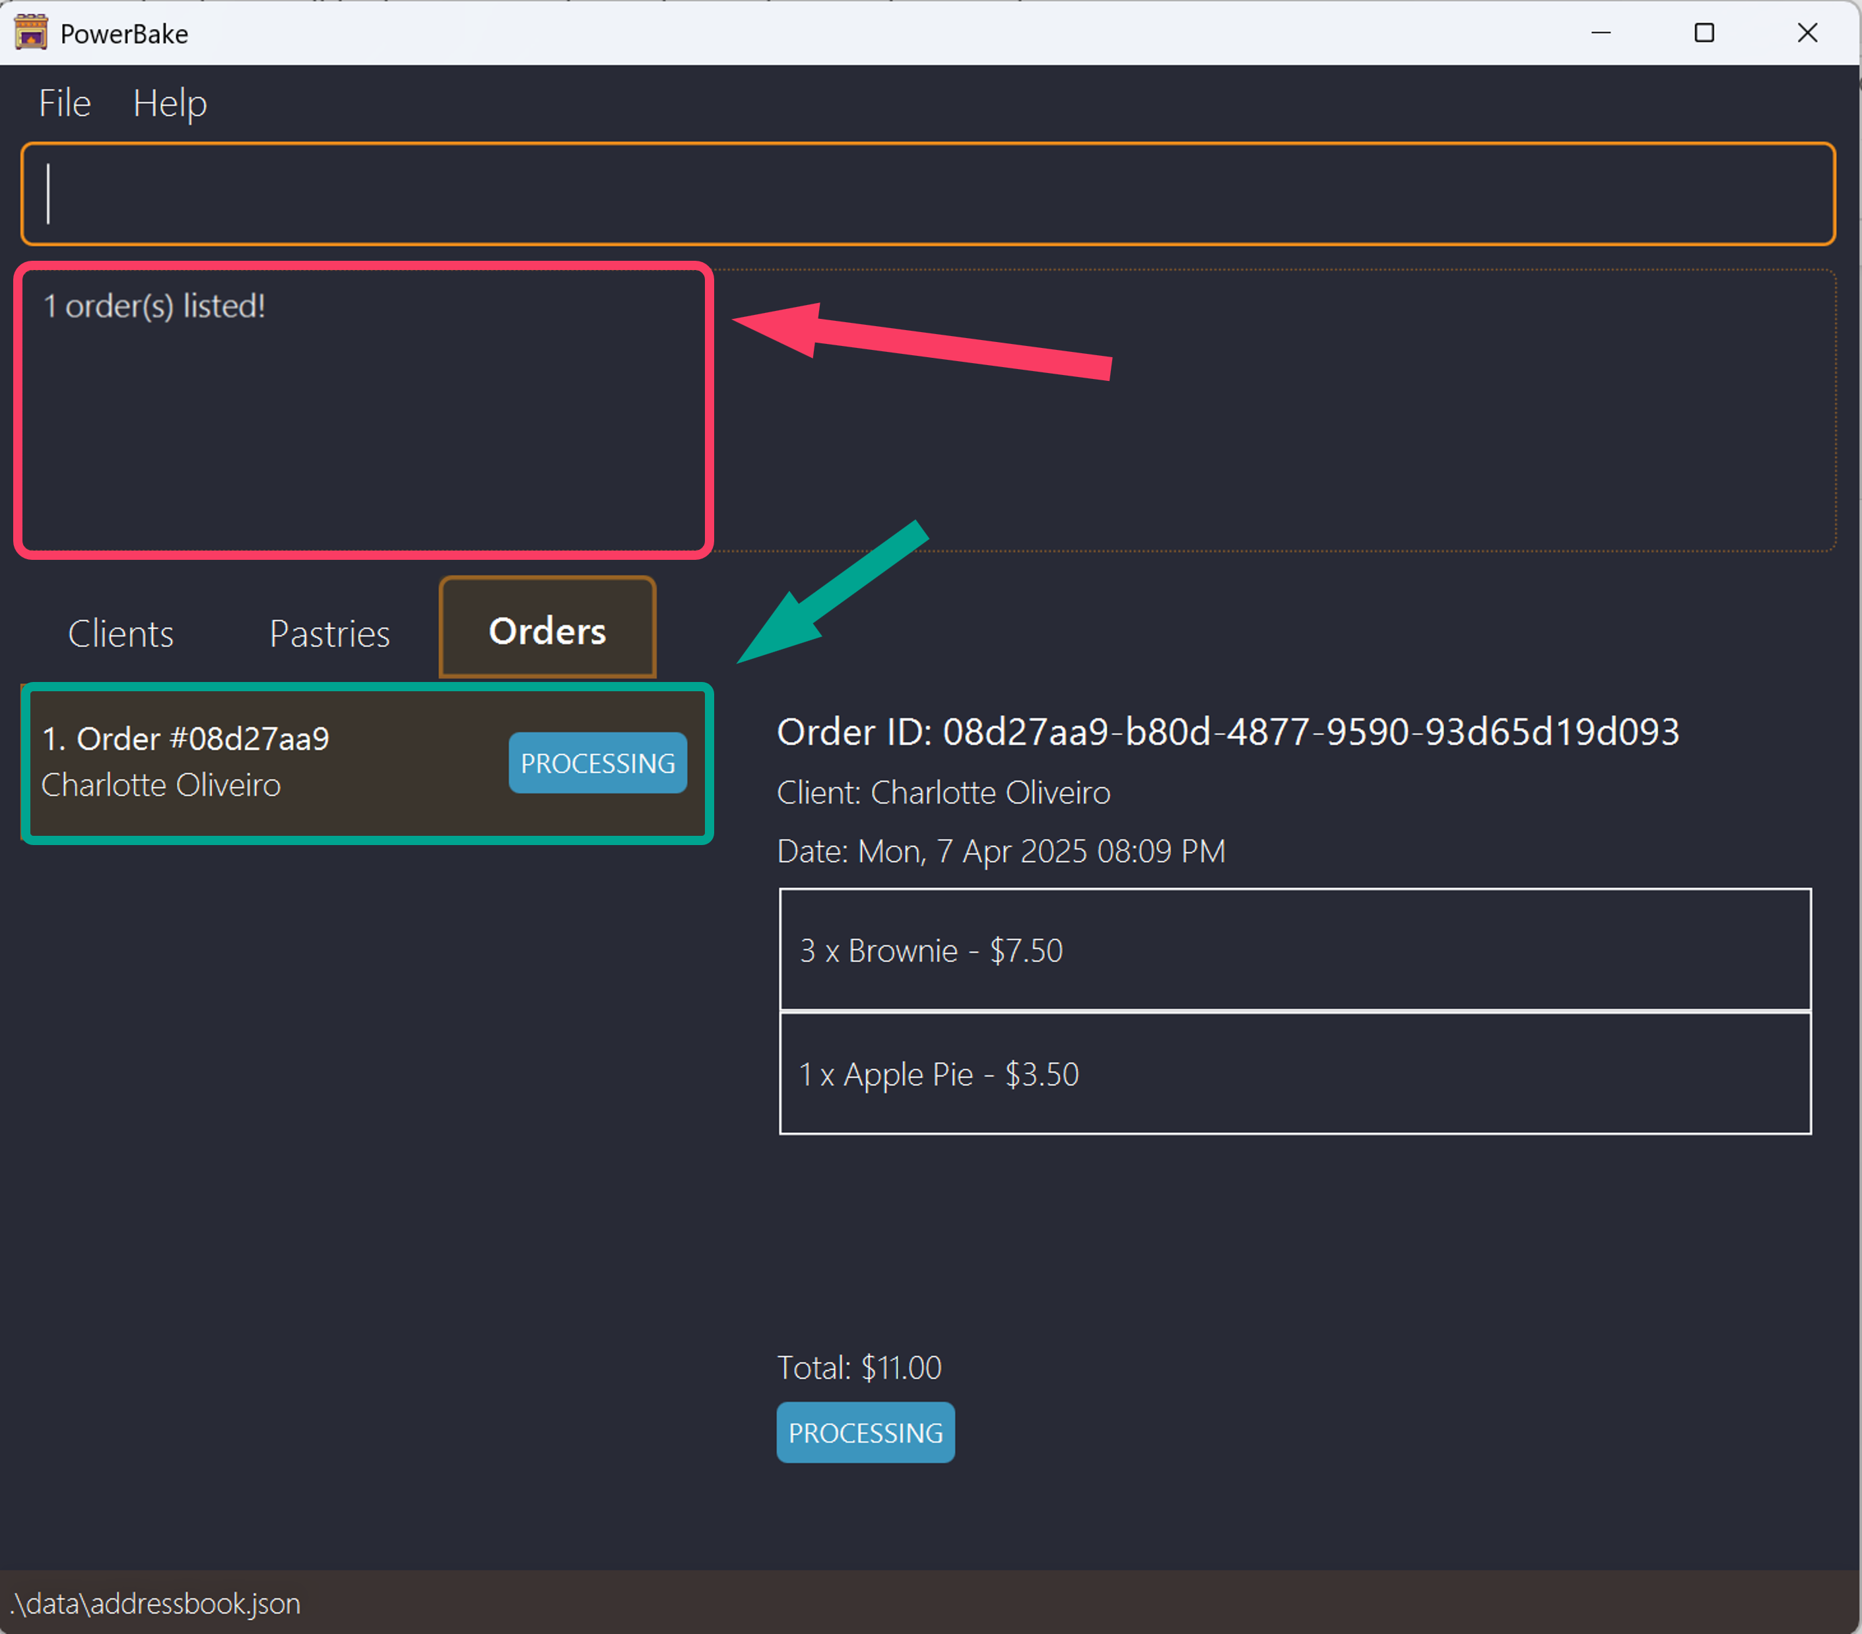Click the "1 x Apple Pie - $3.50" line item
Viewport: 1862px width, 1634px height.
coord(1294,1073)
